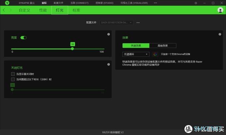Open the settings gear icon
Image resolution: width=226 pixels, height=135 pixels.
196,3
